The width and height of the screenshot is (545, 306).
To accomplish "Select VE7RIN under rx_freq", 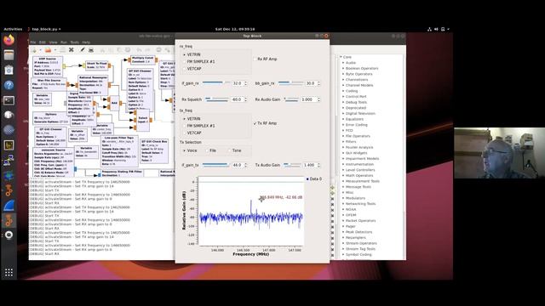I will click(191, 54).
